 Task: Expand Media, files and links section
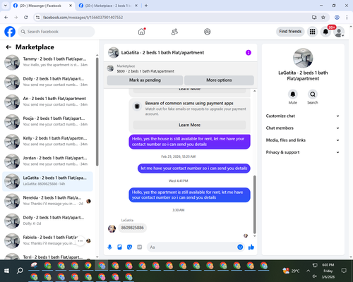303,140
